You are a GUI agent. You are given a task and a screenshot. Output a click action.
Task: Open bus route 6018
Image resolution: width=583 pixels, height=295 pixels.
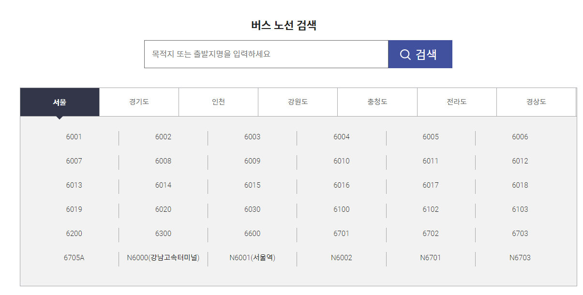point(520,185)
